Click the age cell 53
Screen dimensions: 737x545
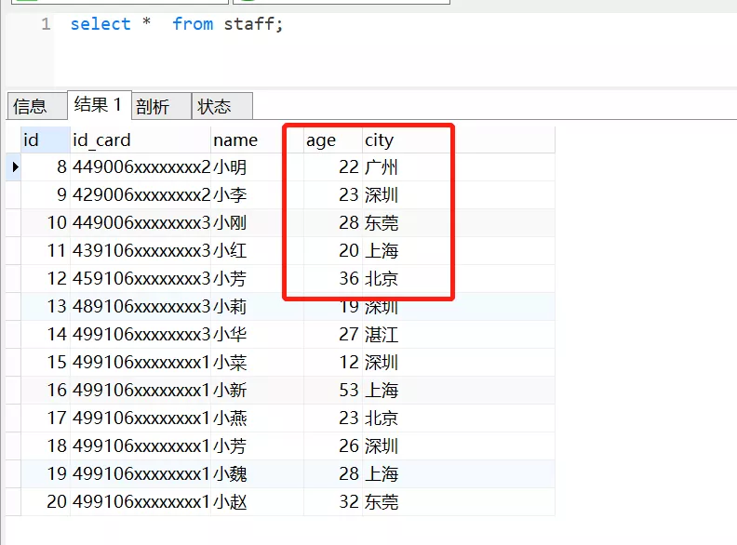click(333, 390)
